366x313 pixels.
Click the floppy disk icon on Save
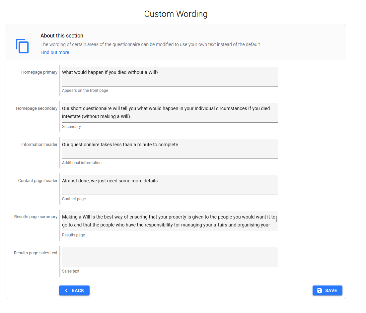coord(320,290)
